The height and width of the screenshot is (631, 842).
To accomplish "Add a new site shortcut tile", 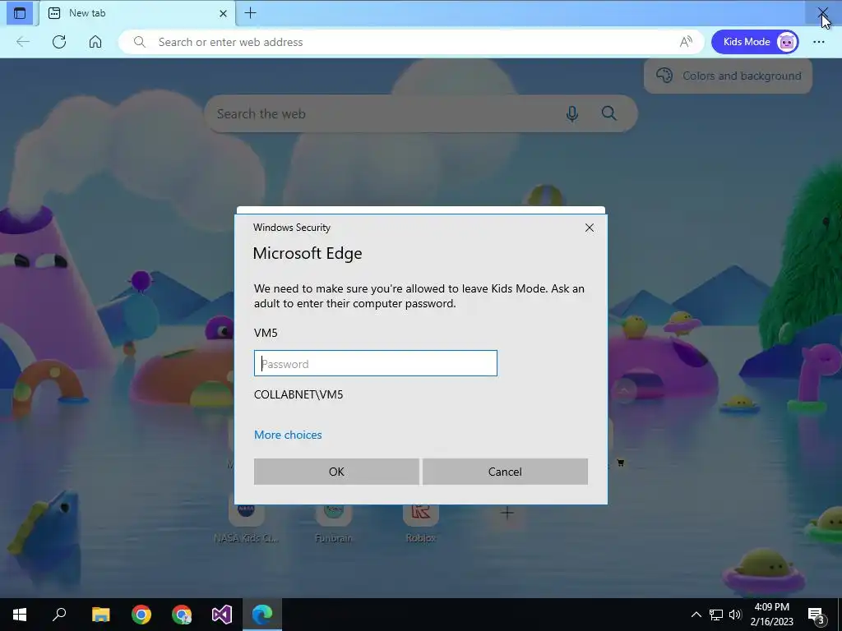I will [x=507, y=513].
